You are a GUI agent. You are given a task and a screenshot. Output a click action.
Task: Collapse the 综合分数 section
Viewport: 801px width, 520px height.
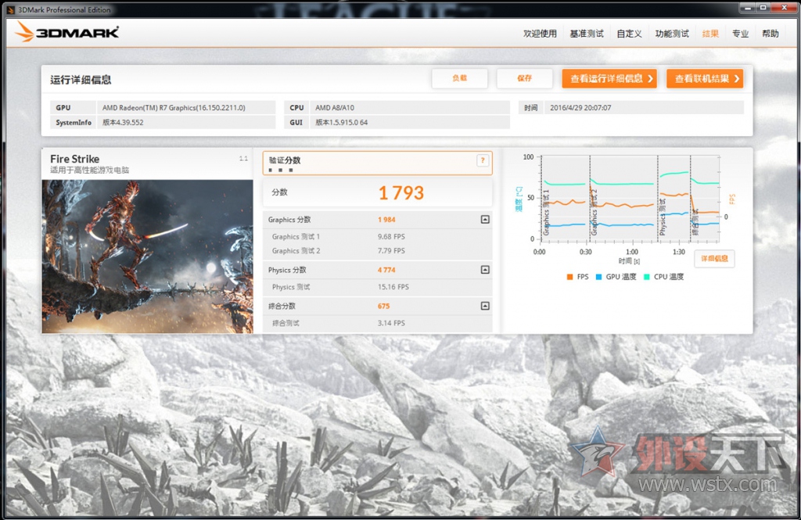point(485,306)
